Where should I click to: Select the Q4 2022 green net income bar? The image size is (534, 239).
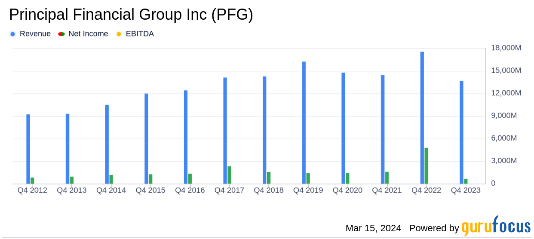427,166
